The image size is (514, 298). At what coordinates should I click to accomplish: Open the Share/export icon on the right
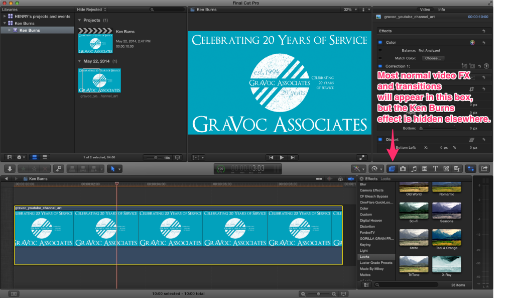tap(484, 168)
